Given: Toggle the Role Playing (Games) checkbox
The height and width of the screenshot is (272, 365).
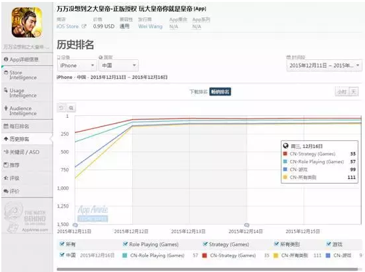Looking at the screenshot, I should point(125,244).
